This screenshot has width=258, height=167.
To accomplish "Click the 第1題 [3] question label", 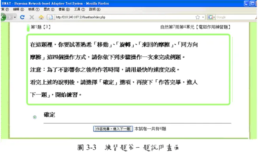I will pos(40,27).
